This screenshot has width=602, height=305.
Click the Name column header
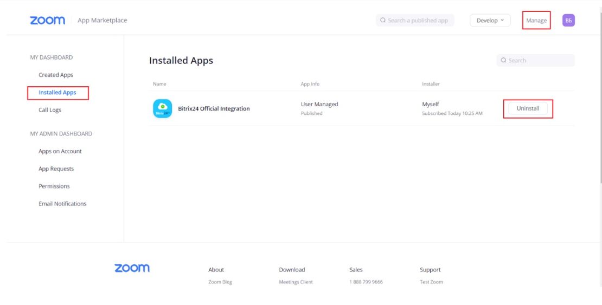tap(159, 84)
